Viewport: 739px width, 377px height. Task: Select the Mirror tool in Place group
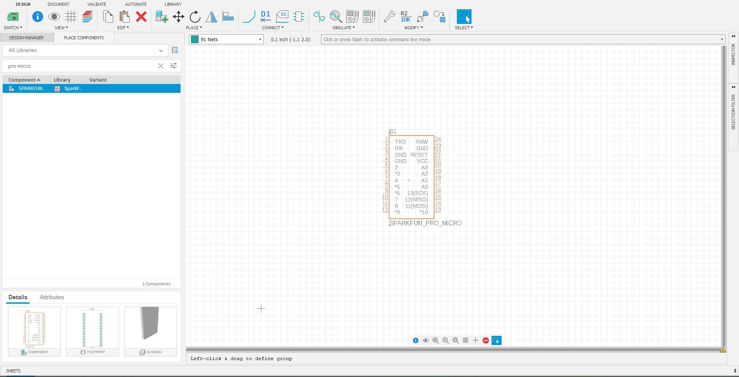(211, 17)
